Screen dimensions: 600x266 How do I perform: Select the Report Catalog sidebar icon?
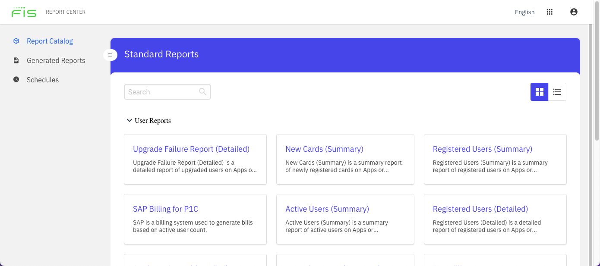coord(16,41)
